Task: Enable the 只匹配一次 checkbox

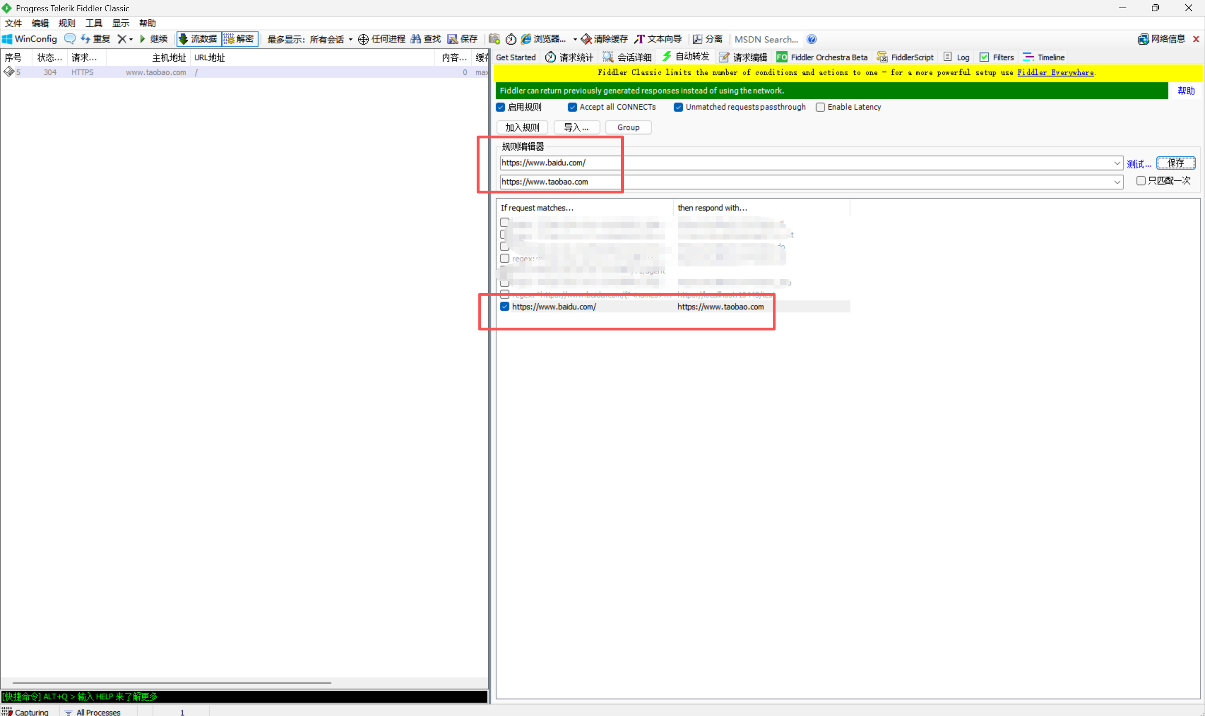Action: (1140, 180)
